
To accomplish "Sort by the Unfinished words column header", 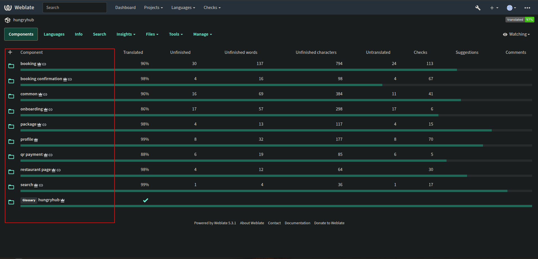I will click(241, 52).
